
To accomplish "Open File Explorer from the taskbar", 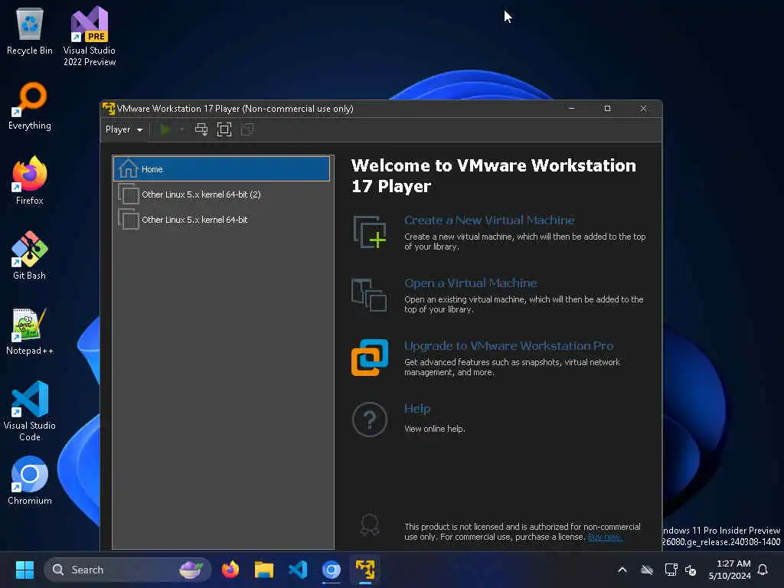I will [264, 570].
